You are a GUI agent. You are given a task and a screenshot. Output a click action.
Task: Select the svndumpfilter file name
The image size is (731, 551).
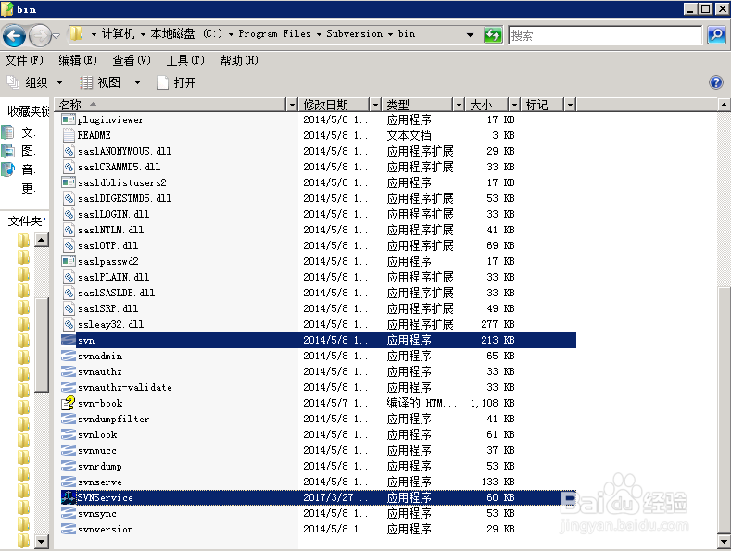point(113,419)
